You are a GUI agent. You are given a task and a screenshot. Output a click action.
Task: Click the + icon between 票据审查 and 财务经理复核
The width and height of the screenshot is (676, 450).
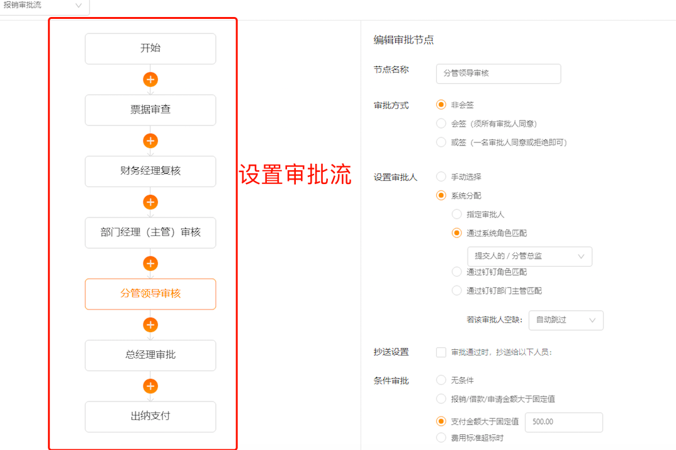point(150,141)
